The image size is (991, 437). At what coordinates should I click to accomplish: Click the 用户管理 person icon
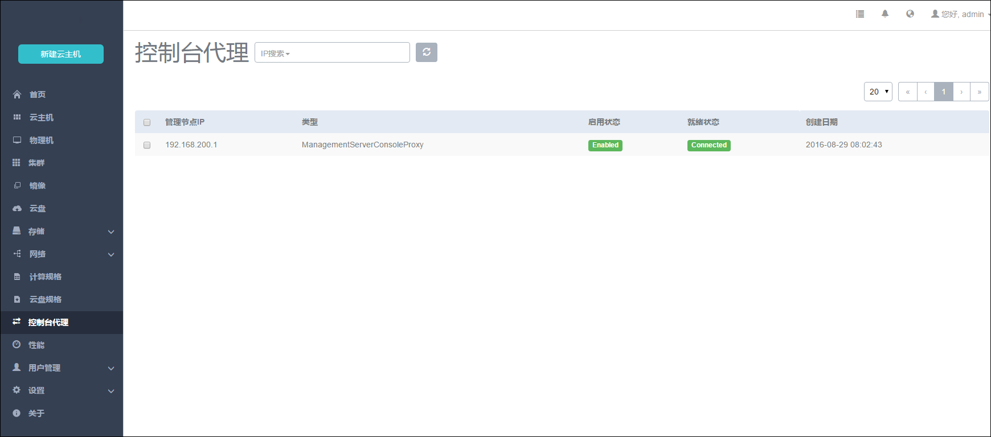pyautogui.click(x=17, y=368)
